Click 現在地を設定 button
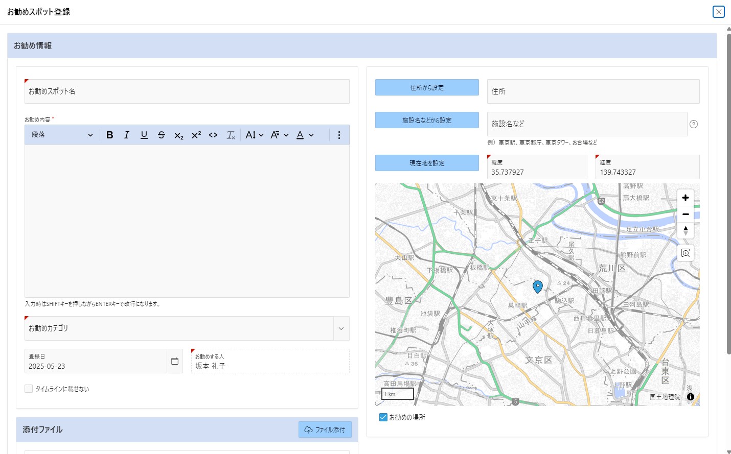 [x=427, y=163]
